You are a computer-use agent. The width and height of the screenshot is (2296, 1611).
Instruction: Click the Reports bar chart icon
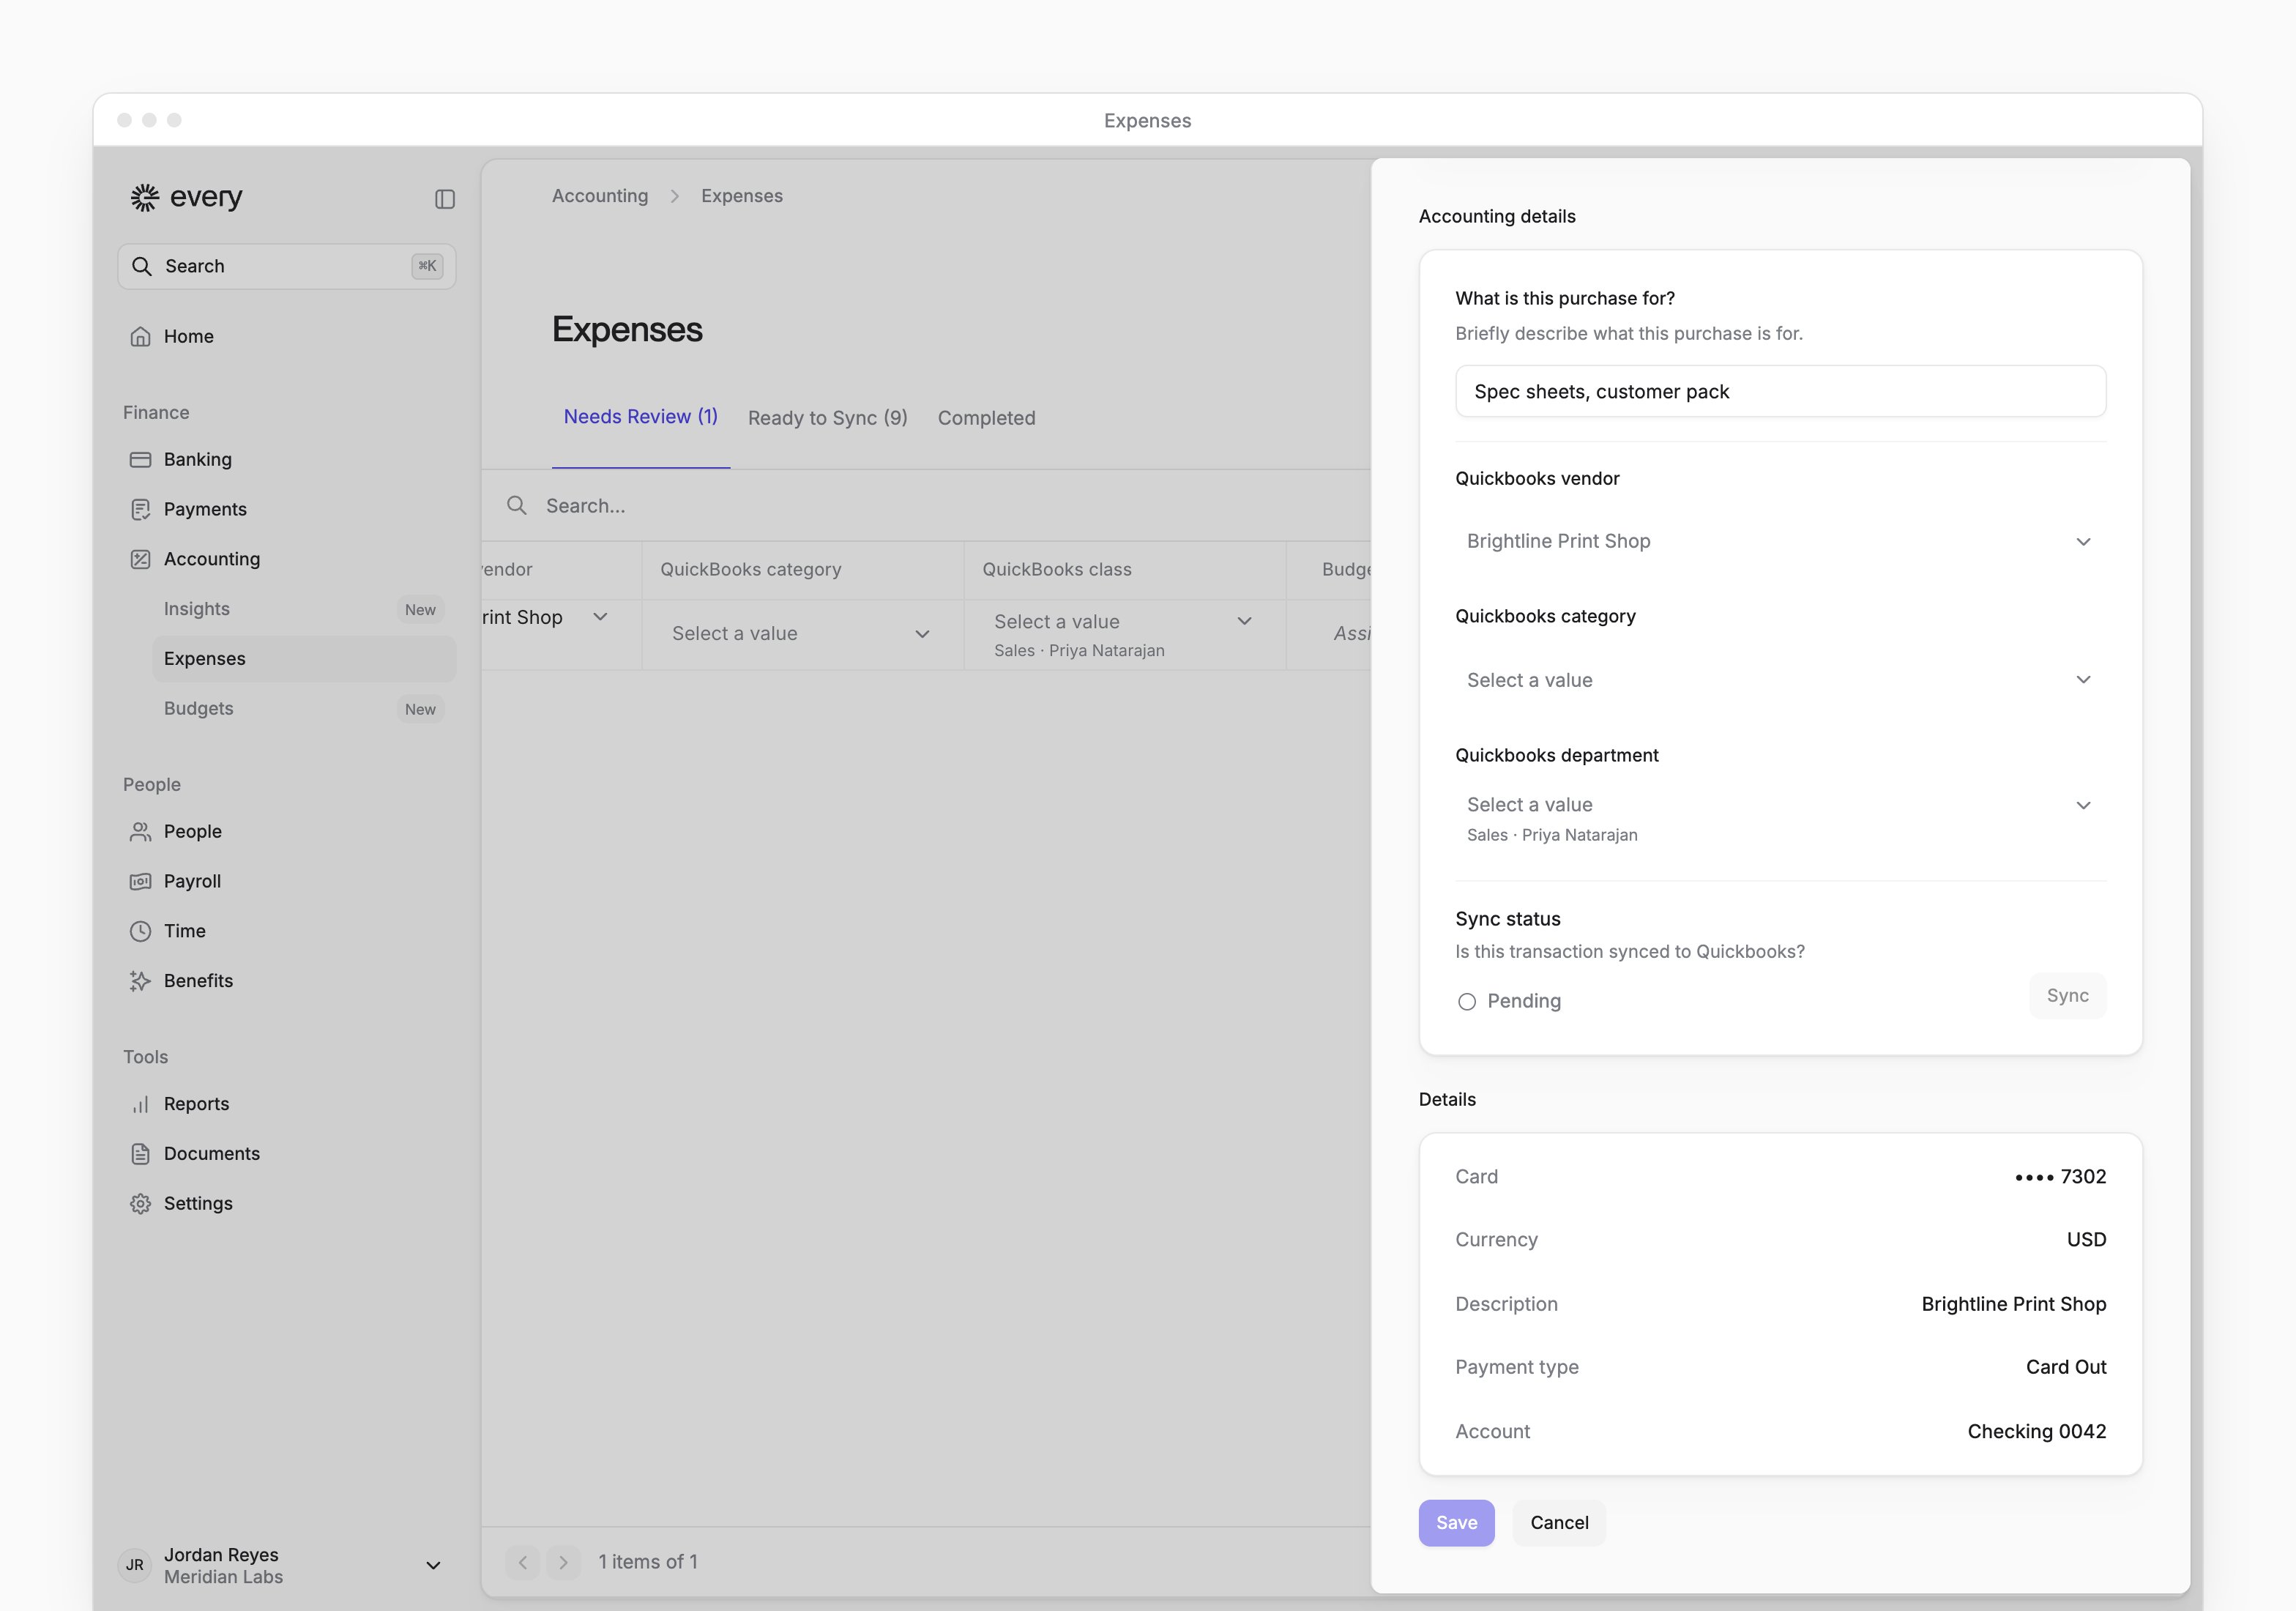pos(141,1104)
